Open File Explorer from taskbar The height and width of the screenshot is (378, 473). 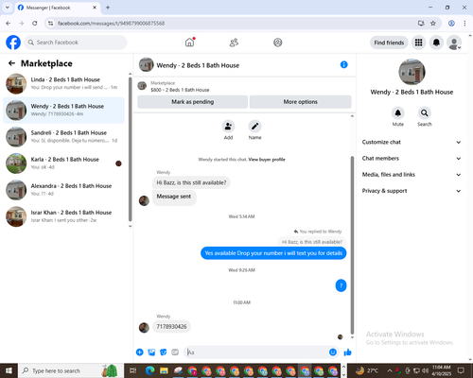click(164, 370)
